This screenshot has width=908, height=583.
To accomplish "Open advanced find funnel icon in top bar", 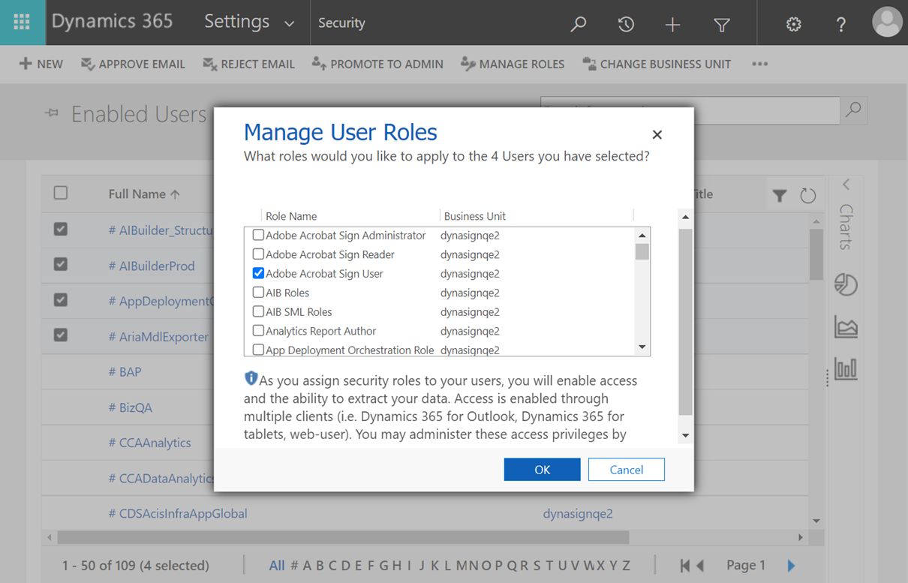I will click(722, 25).
